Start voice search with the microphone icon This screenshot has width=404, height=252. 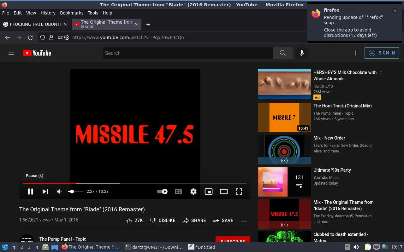coord(302,53)
